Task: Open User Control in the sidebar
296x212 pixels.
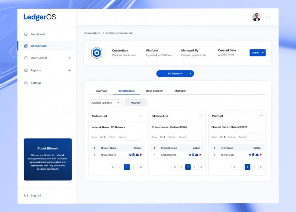Action: coord(39,58)
